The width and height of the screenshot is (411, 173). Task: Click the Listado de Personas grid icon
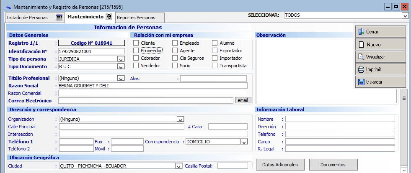(x=59, y=18)
